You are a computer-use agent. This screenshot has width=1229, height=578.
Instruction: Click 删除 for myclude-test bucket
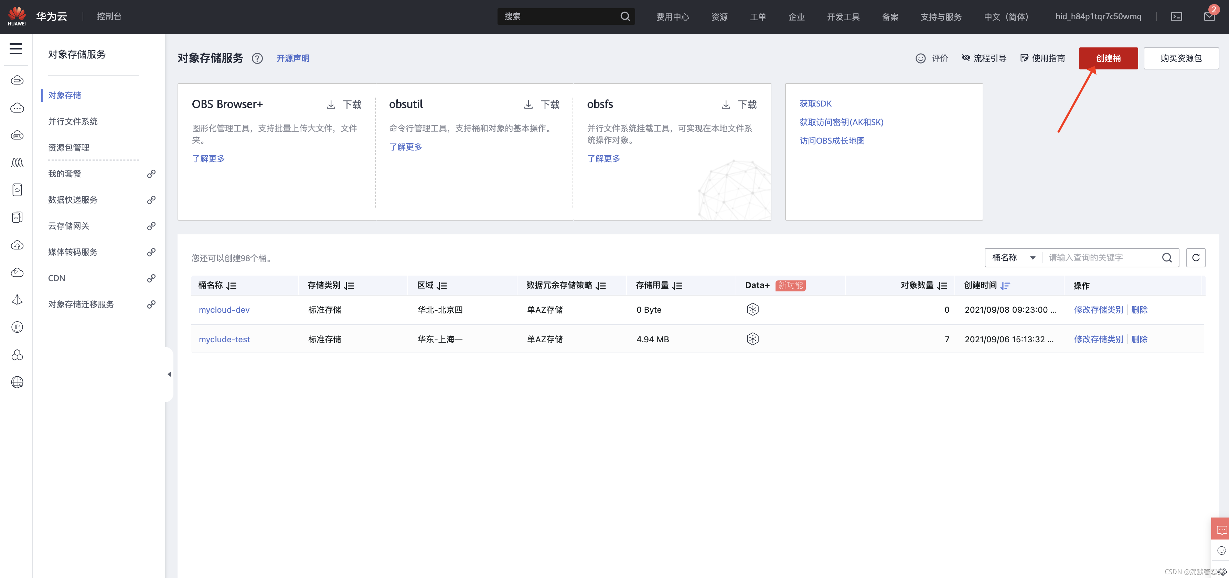pos(1139,339)
